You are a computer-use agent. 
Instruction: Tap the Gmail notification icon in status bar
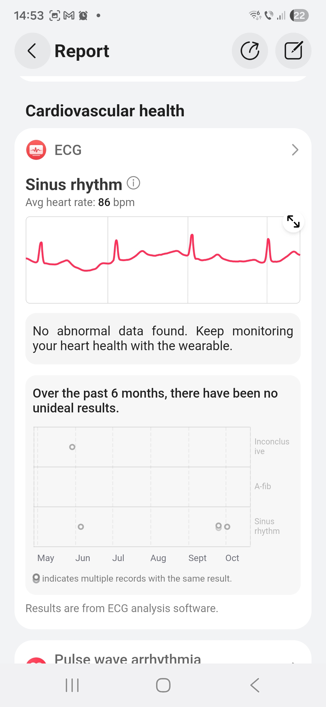click(69, 15)
